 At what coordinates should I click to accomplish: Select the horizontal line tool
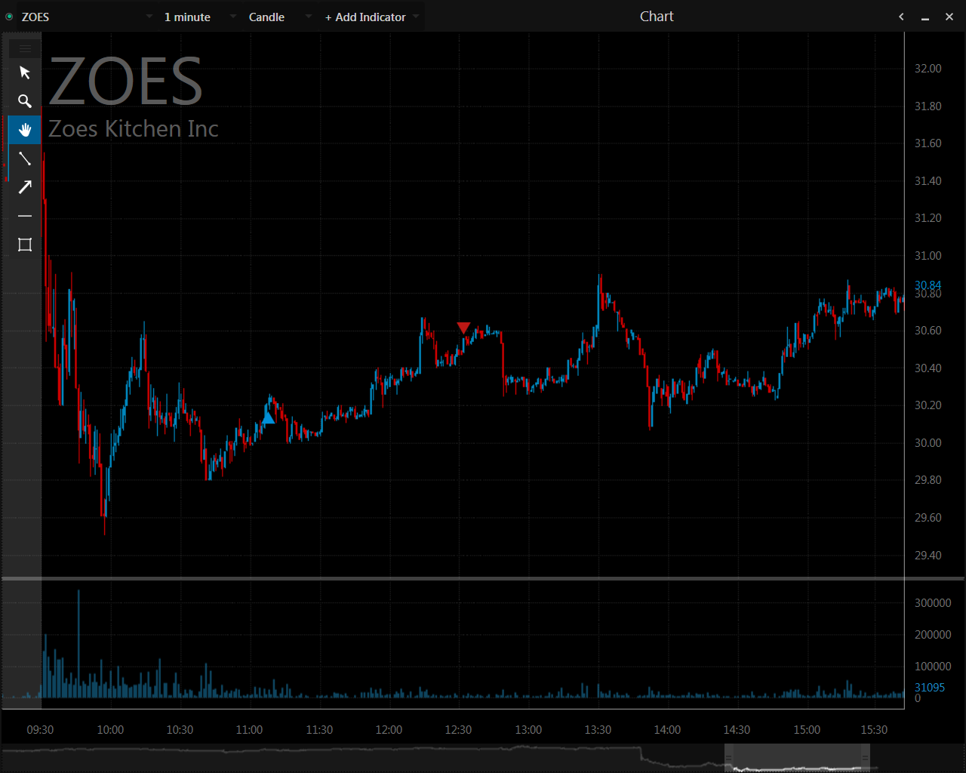coord(25,216)
